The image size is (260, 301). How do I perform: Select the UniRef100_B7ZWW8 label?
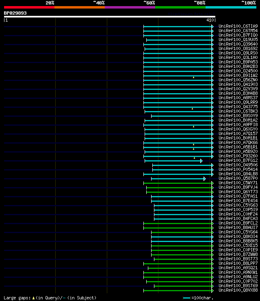click(x=238, y=255)
